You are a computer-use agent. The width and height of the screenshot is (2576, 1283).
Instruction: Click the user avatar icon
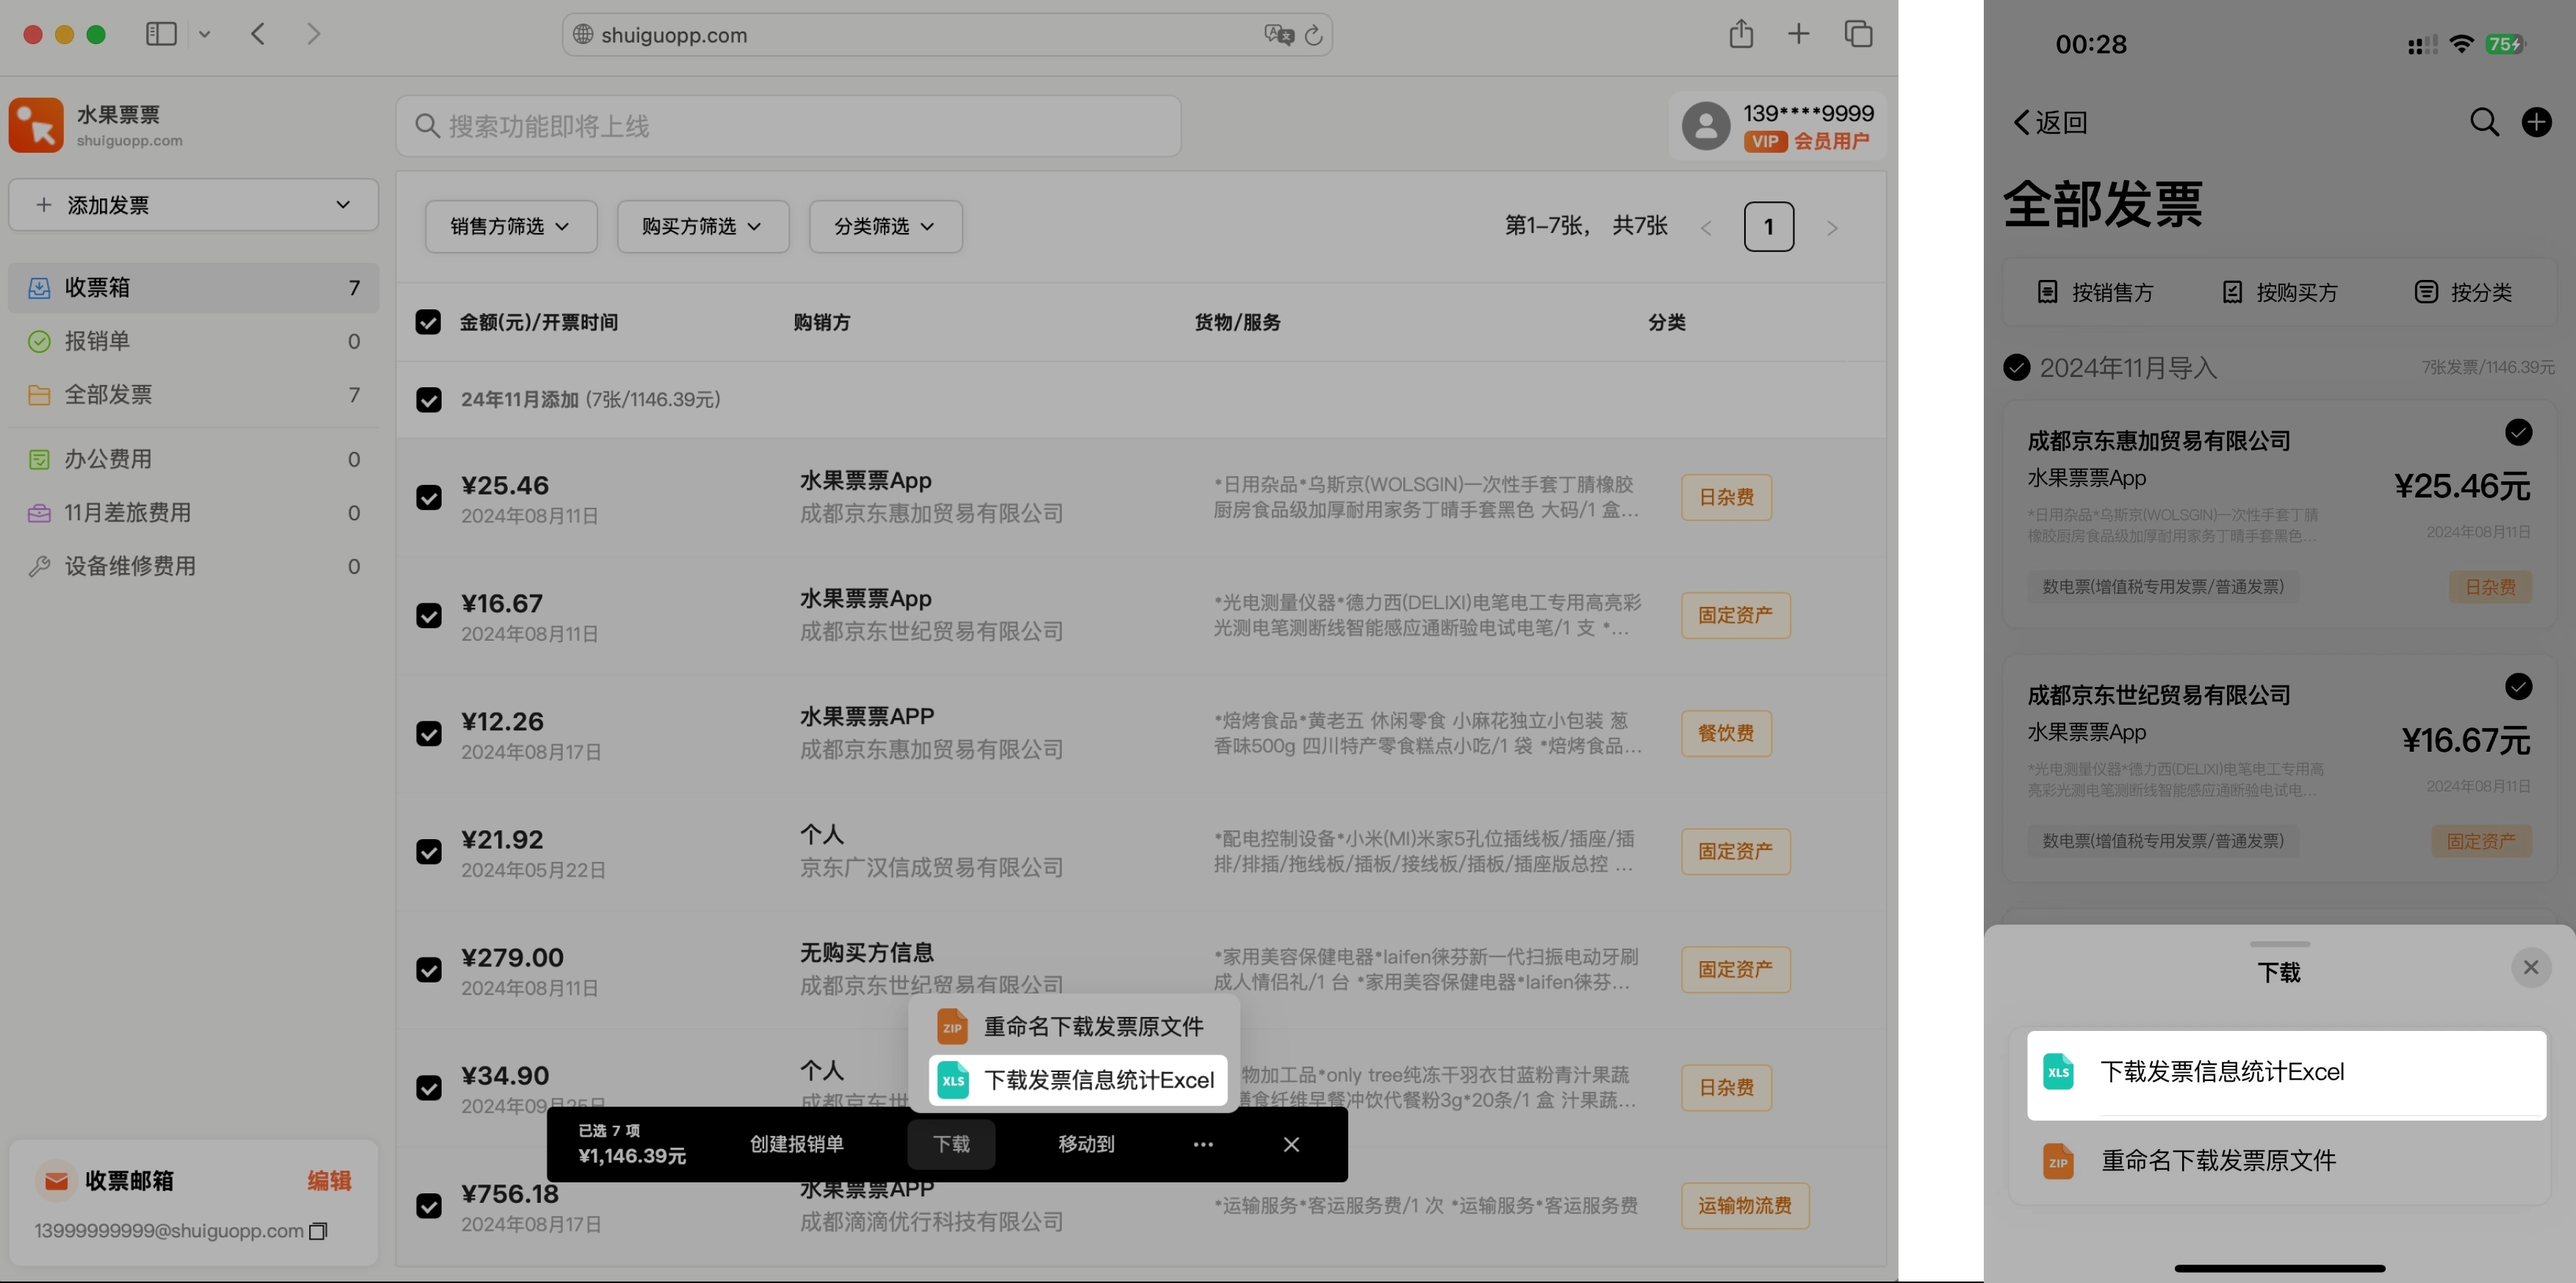tap(1706, 126)
